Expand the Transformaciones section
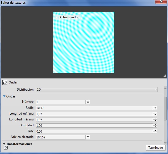 pyautogui.click(x=4, y=144)
